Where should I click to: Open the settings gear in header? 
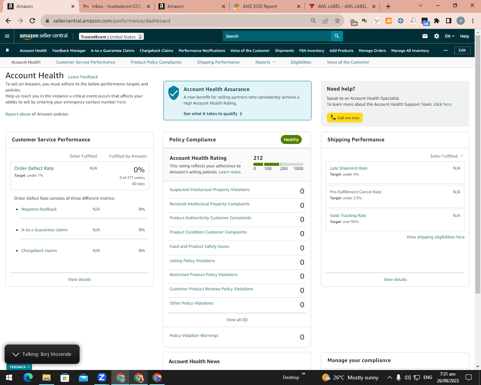pos(437,36)
